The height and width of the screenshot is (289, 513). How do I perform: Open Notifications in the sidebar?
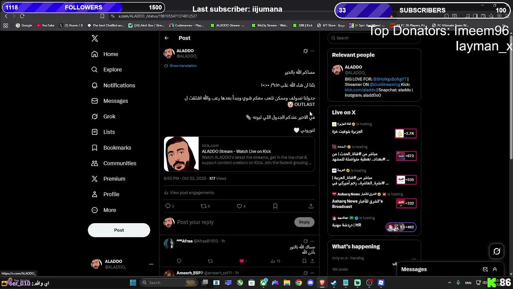click(113, 85)
